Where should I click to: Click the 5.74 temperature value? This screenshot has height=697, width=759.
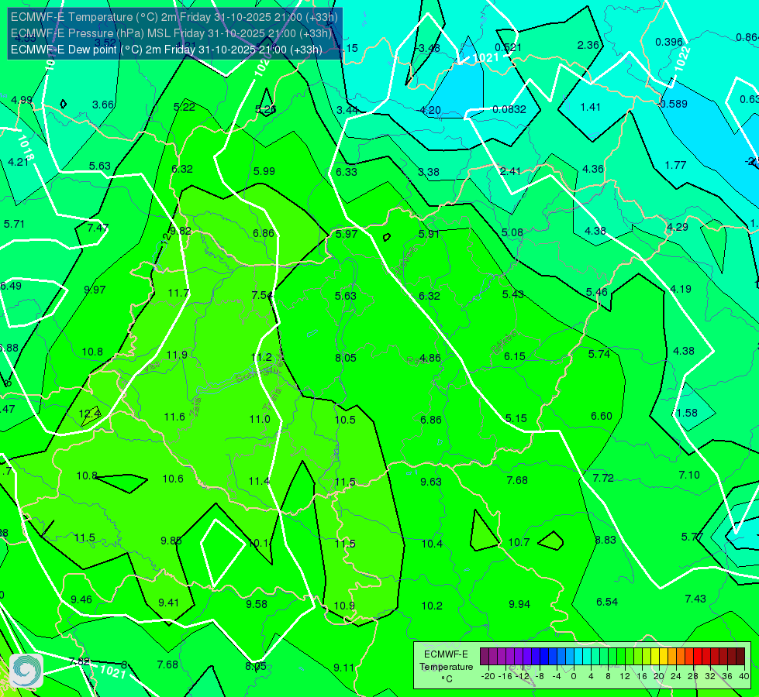click(599, 355)
